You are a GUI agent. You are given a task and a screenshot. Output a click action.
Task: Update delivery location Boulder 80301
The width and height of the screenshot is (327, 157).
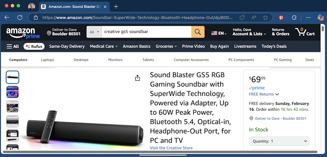(64, 32)
